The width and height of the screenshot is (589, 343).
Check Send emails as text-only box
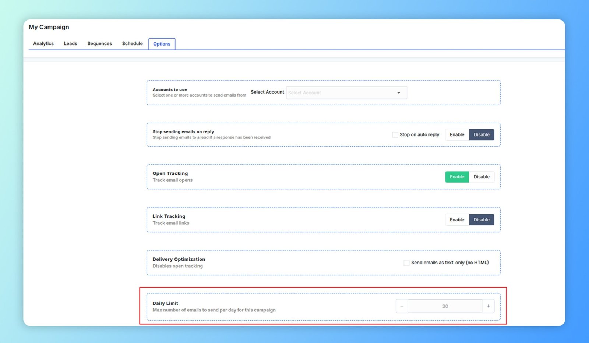coord(406,263)
